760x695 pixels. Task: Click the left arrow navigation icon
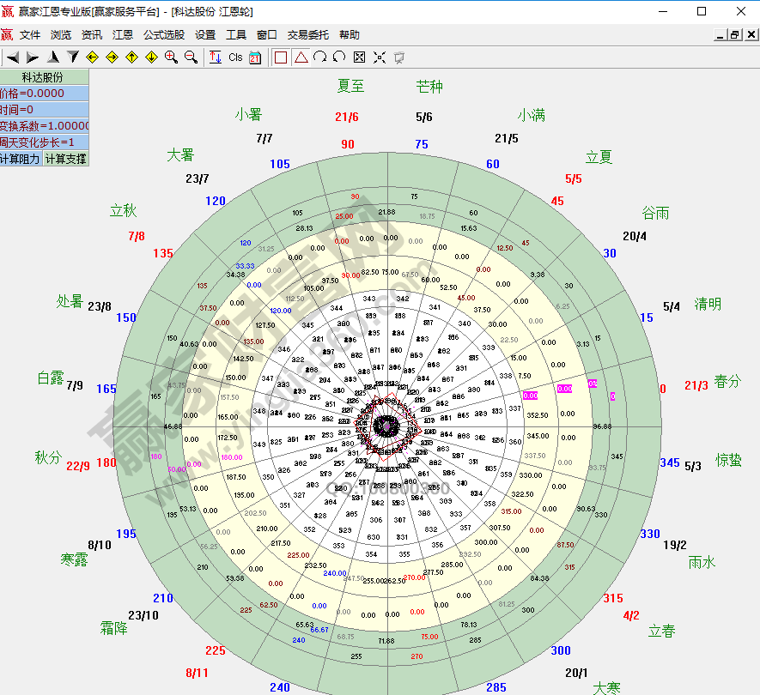click(x=13, y=57)
